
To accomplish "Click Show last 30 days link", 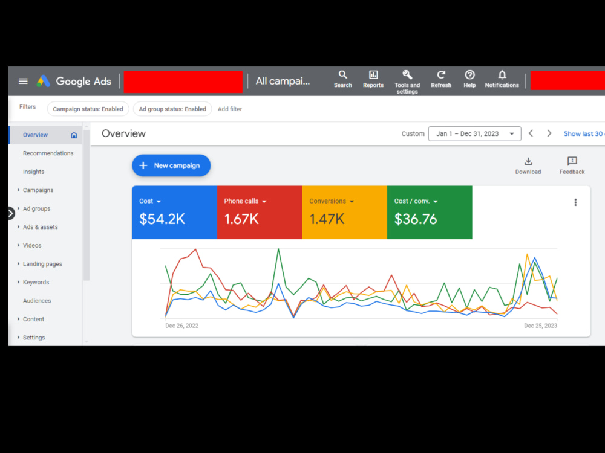I will click(x=584, y=133).
